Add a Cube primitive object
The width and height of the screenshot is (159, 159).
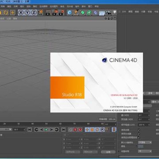(x=69, y=12)
